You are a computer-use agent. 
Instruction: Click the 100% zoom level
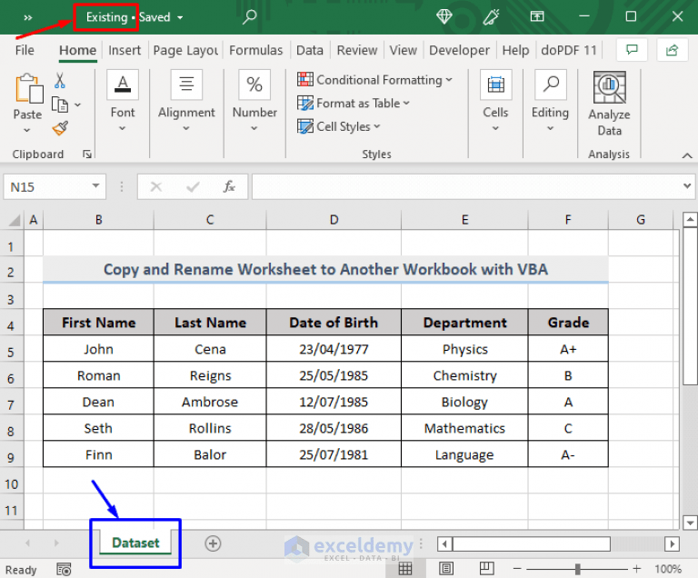(668, 569)
